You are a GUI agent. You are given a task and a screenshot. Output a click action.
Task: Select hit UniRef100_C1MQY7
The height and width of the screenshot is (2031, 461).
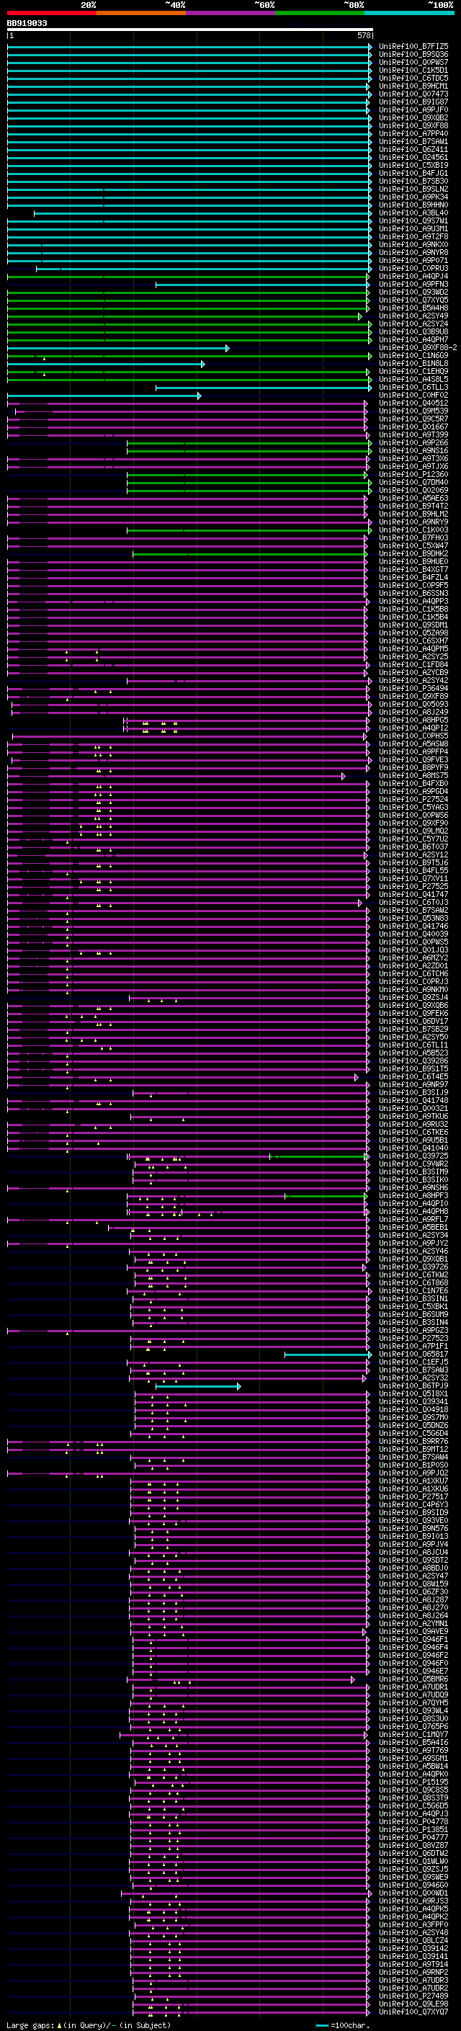413,1735
